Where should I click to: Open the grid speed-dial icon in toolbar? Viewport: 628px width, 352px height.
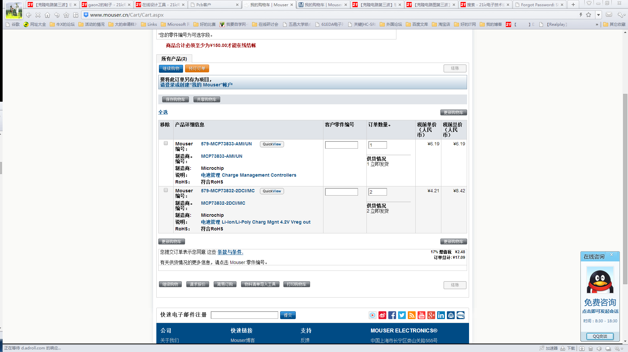[76, 15]
